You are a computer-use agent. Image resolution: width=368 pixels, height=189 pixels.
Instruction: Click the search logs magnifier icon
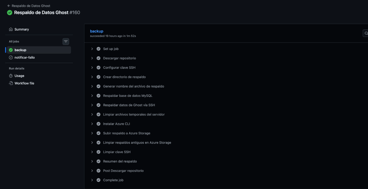pyautogui.click(x=366, y=33)
